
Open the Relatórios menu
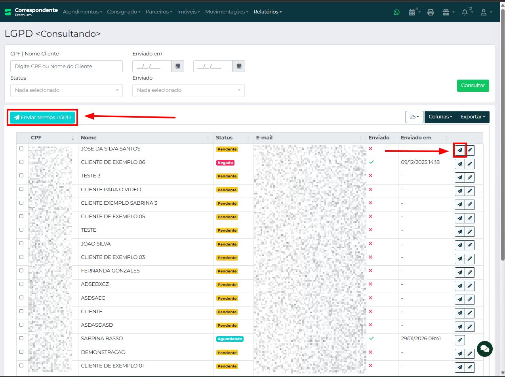pos(268,12)
